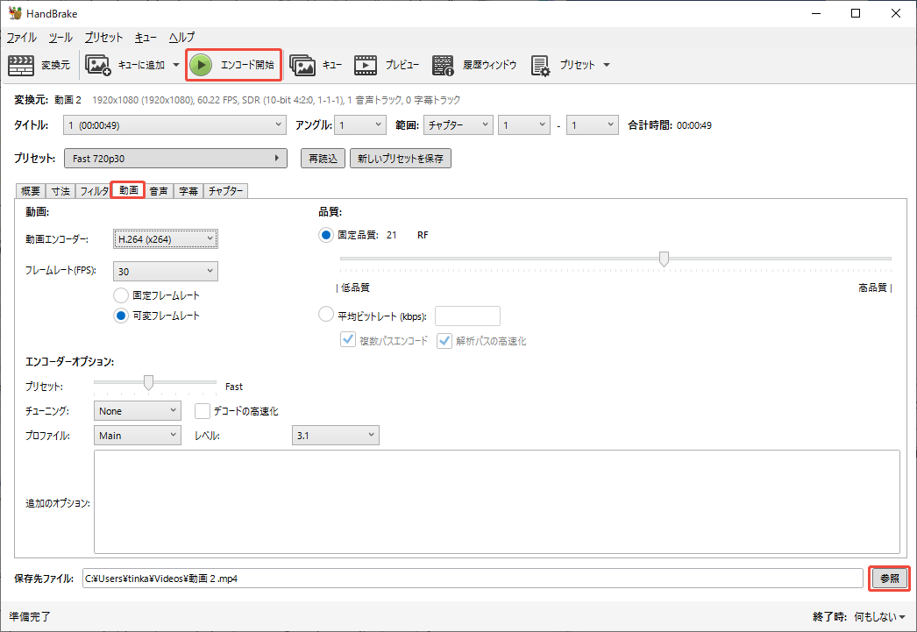Click the 参照 browse button
The height and width of the screenshot is (632, 917).
click(x=890, y=579)
